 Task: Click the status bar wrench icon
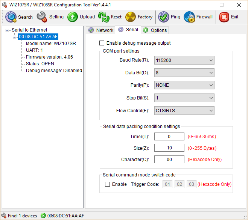[x=4, y=215]
